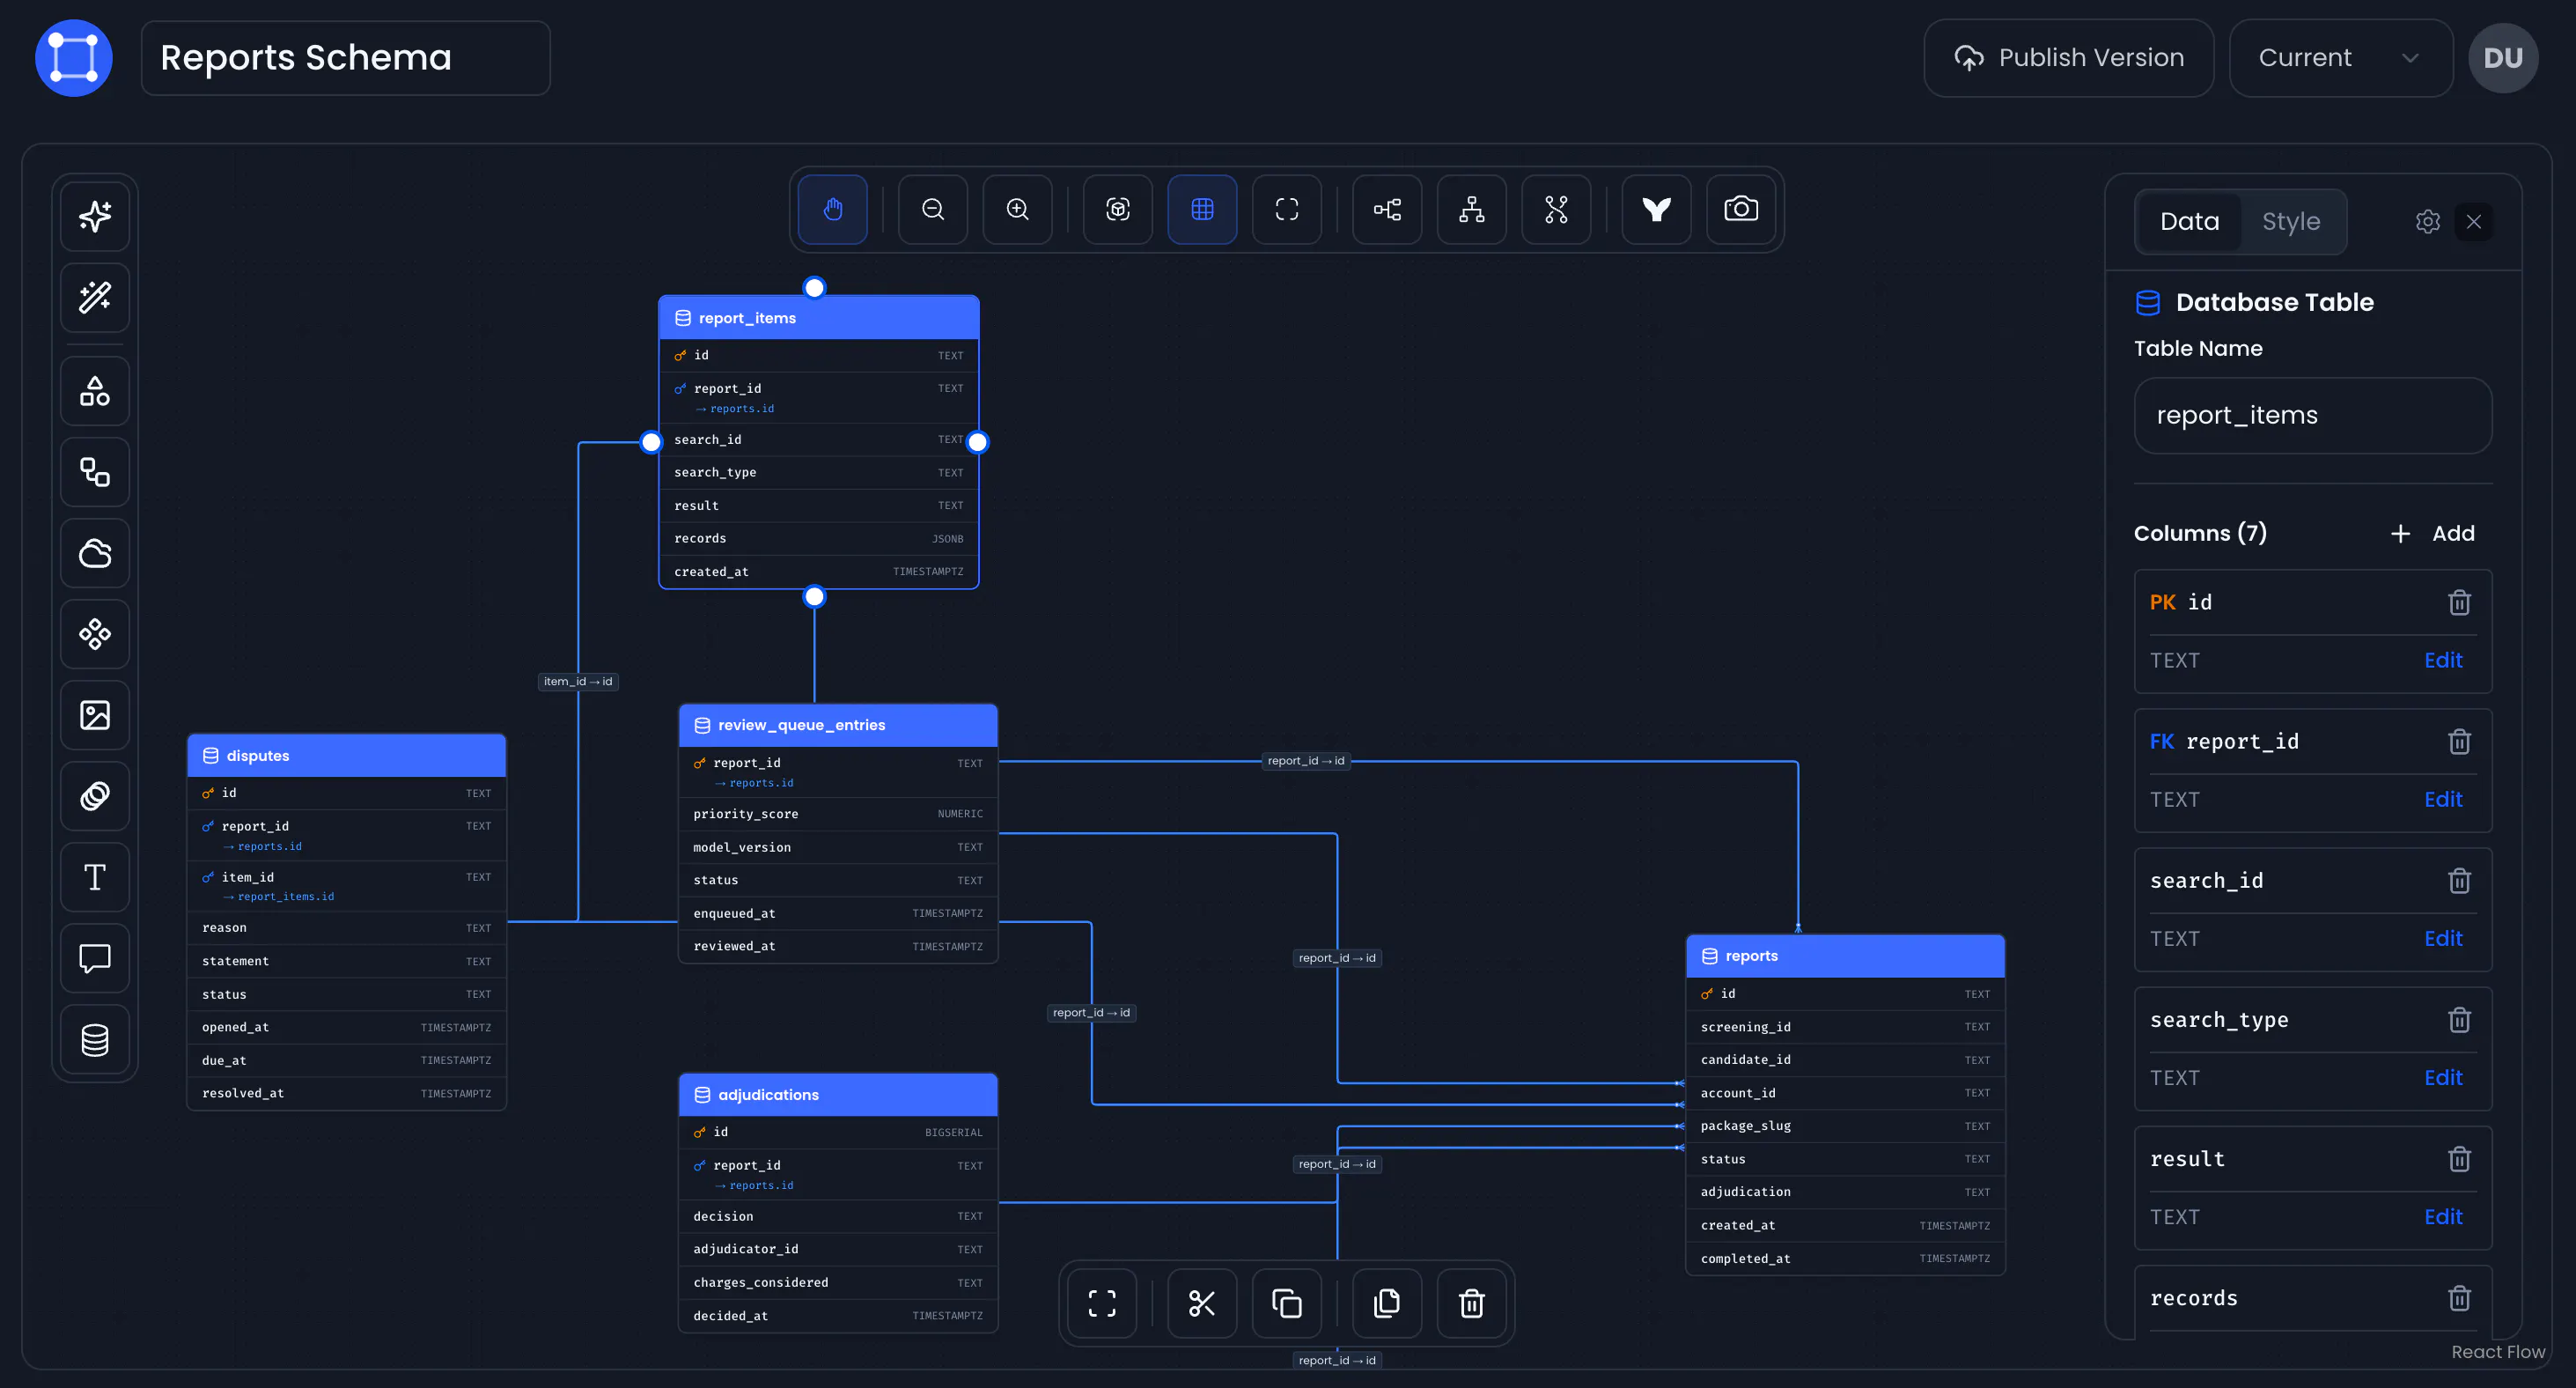Close the properties panel
The image size is (2576, 1388).
click(x=2474, y=221)
